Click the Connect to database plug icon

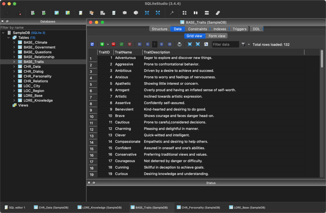click(8, 13)
